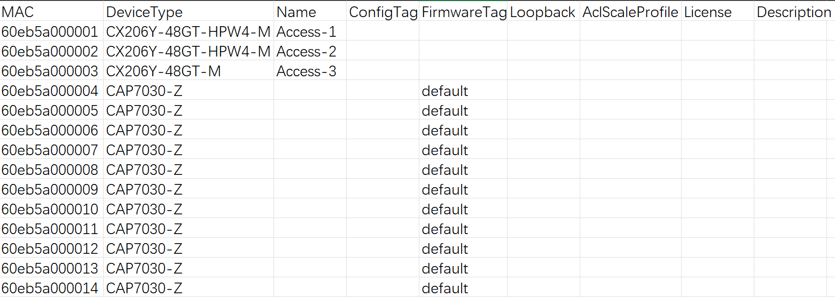Select empty ConfigTag cell for Access-2
Image resolution: width=835 pixels, height=297 pixels.
(x=383, y=51)
